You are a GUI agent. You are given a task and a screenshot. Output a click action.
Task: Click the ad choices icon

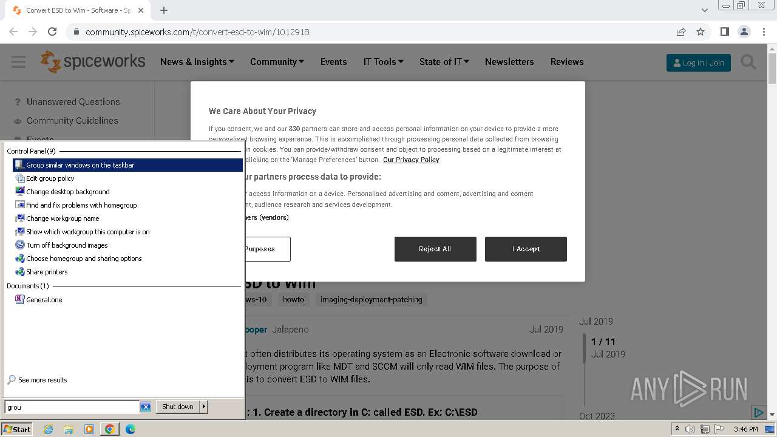click(758, 413)
